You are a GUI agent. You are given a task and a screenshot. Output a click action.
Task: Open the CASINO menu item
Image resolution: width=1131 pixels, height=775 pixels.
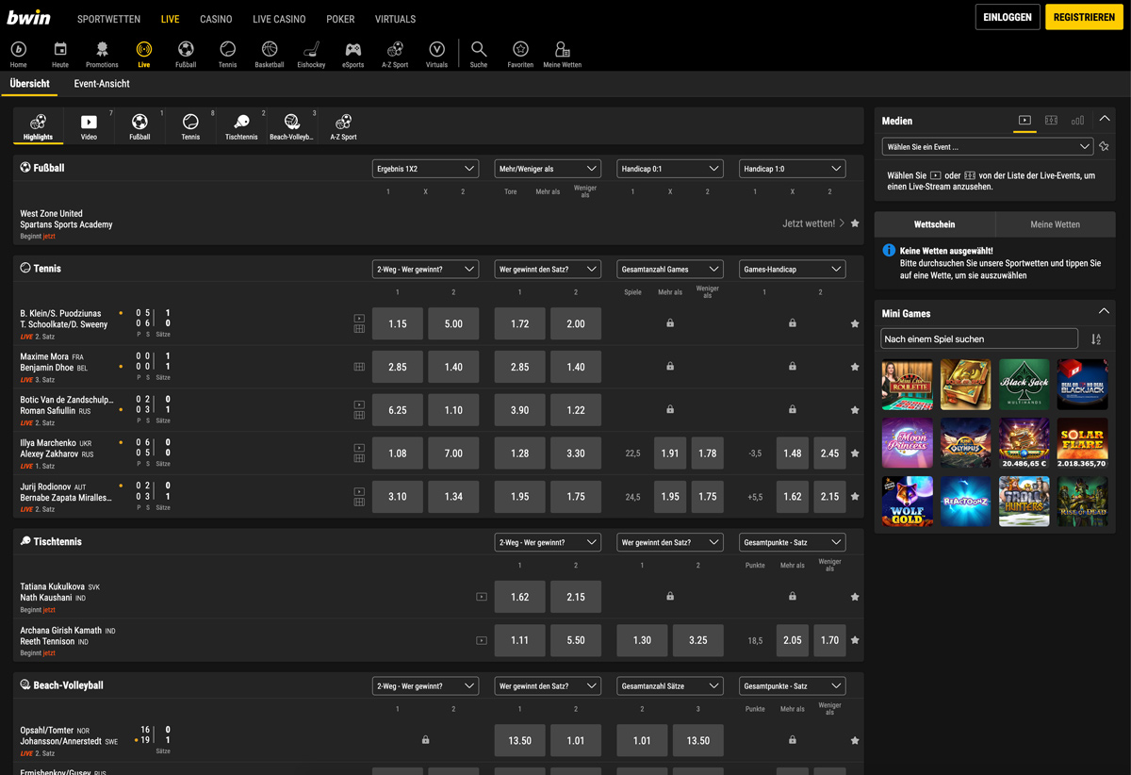216,19
